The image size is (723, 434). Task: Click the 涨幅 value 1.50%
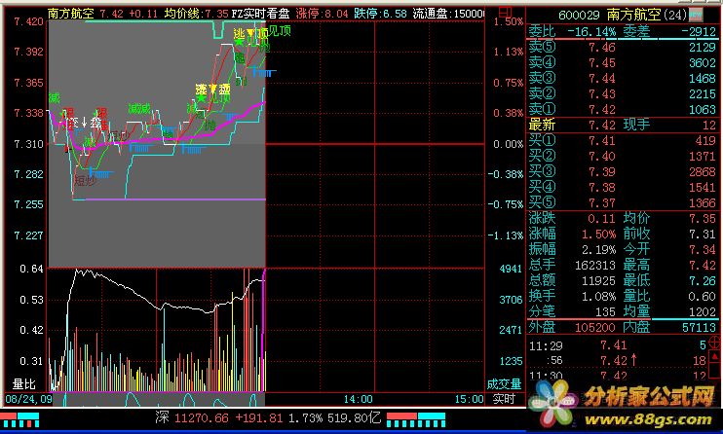598,235
